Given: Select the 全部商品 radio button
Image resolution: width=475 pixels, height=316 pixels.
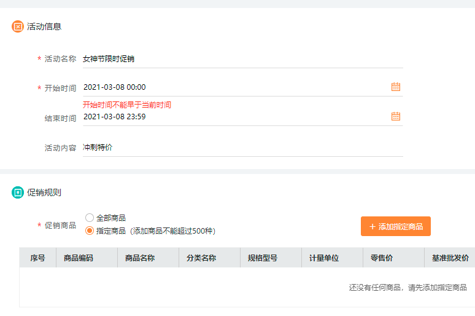Looking at the screenshot, I should coord(90,218).
